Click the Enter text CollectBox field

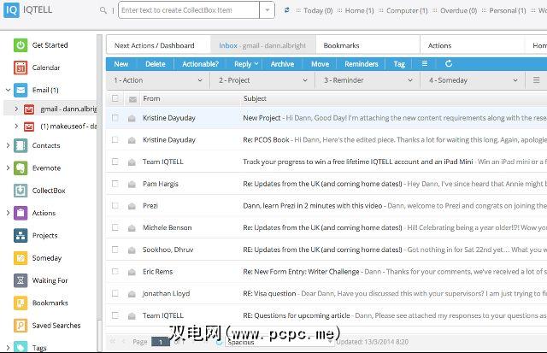[x=189, y=10]
